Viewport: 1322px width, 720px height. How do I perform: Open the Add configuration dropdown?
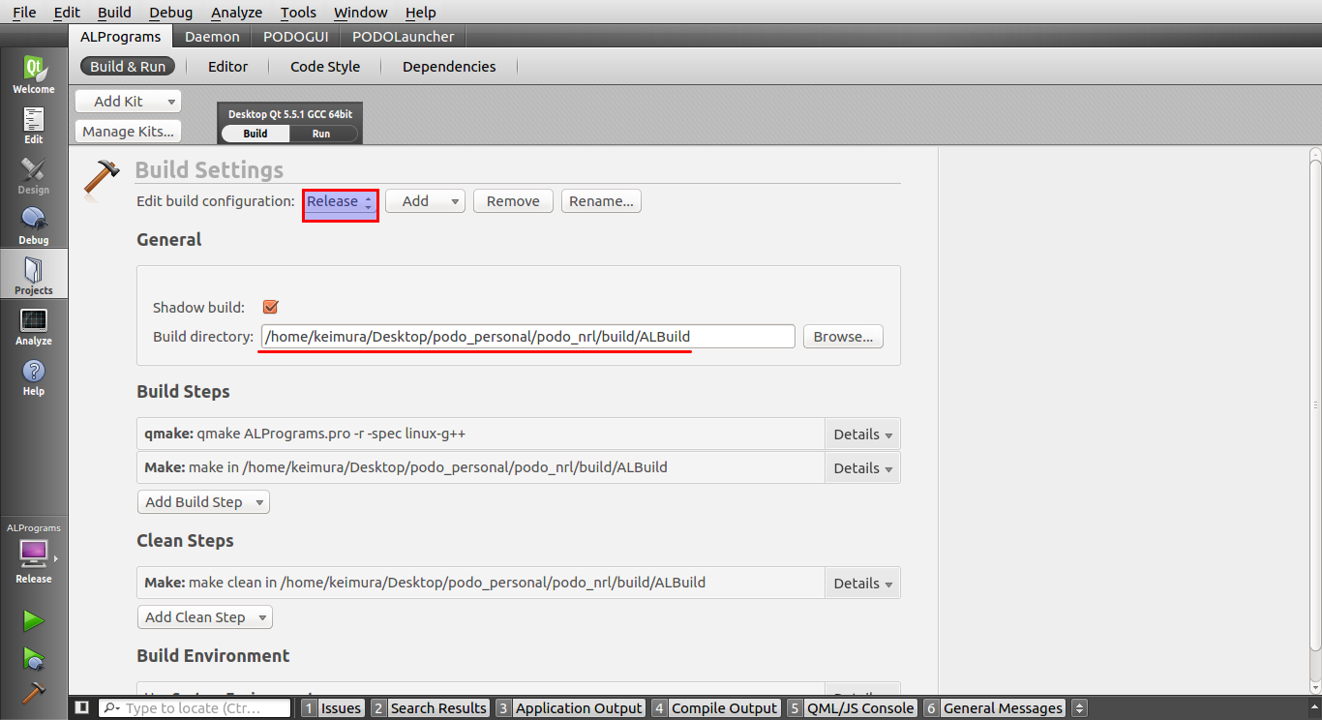(425, 201)
